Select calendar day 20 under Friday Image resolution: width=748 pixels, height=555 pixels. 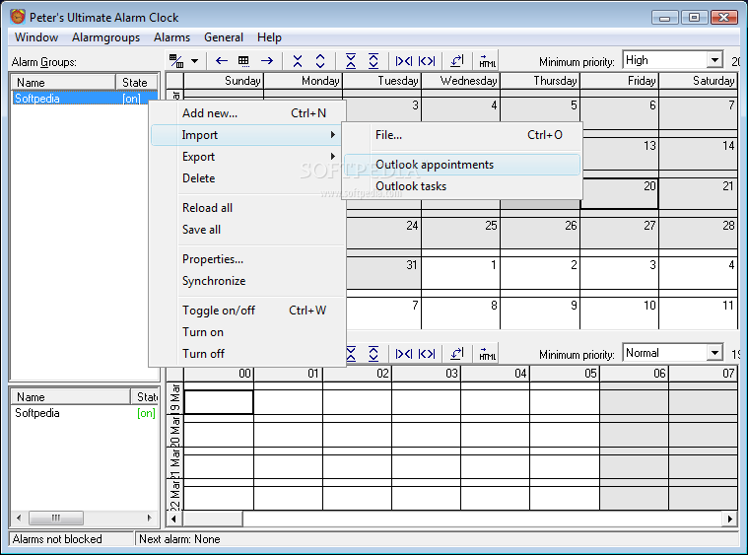click(619, 194)
